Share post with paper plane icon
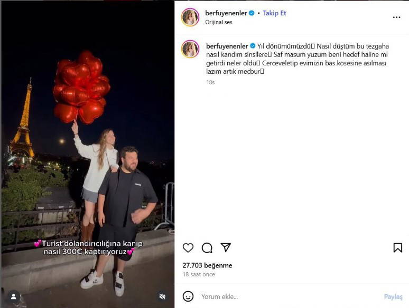This screenshot has width=409, height=308. coord(226,247)
